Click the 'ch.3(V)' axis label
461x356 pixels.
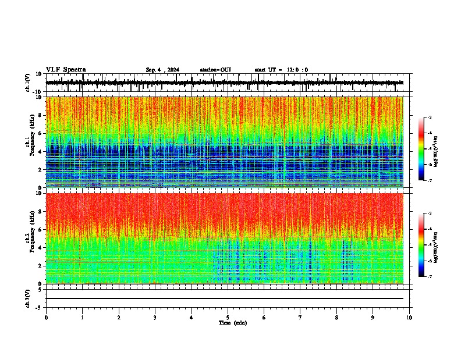pos(29,298)
